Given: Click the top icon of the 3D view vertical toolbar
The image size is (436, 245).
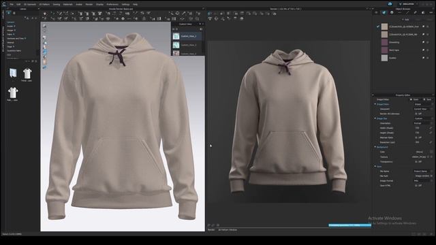Looking at the screenshot, I should coord(44,26).
